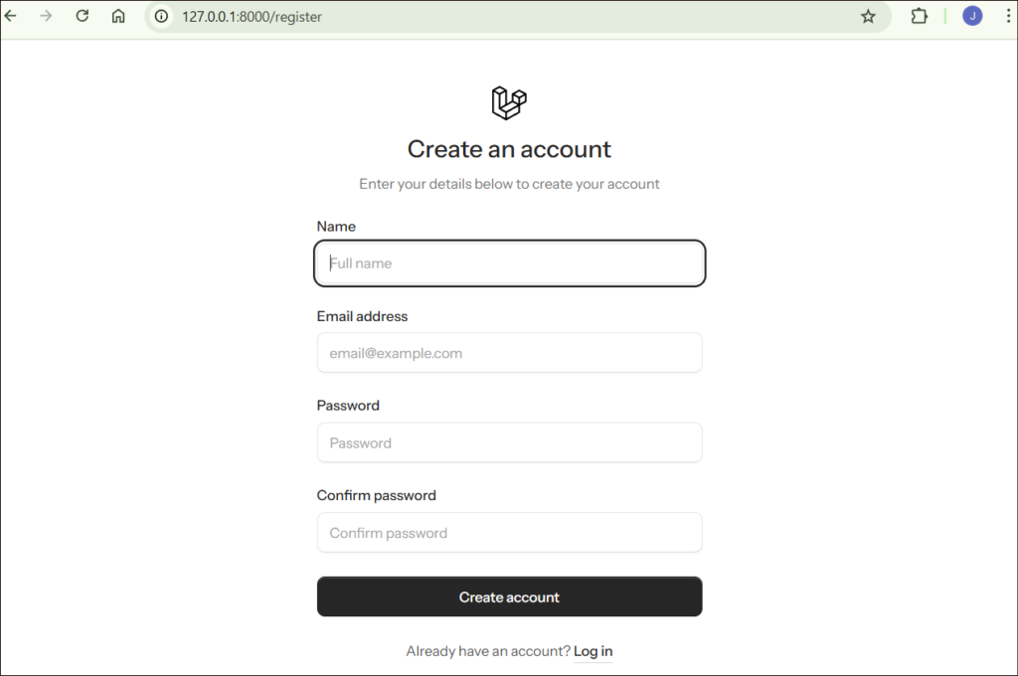Bookmark this page with the star icon
This screenshot has height=676, width=1018.
(868, 16)
